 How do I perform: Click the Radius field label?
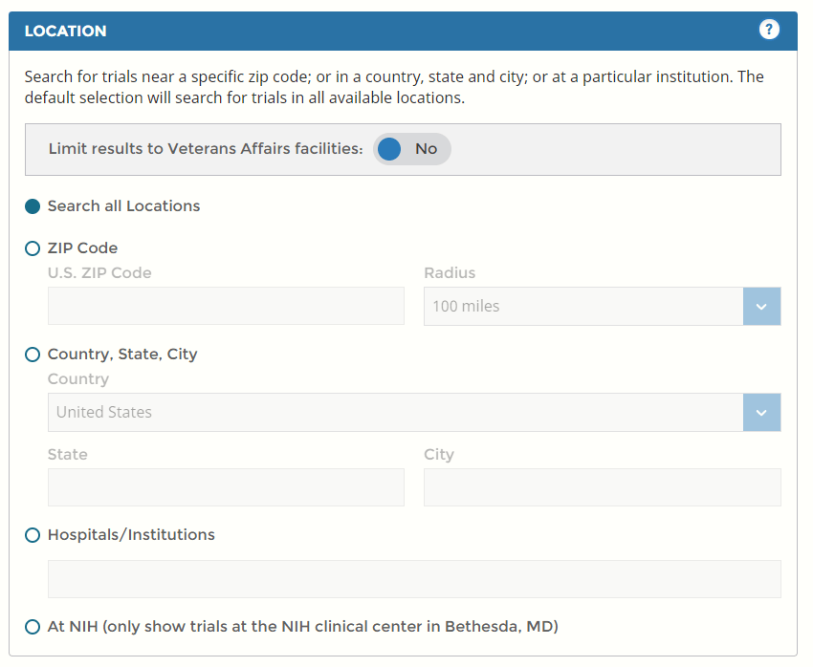point(450,272)
